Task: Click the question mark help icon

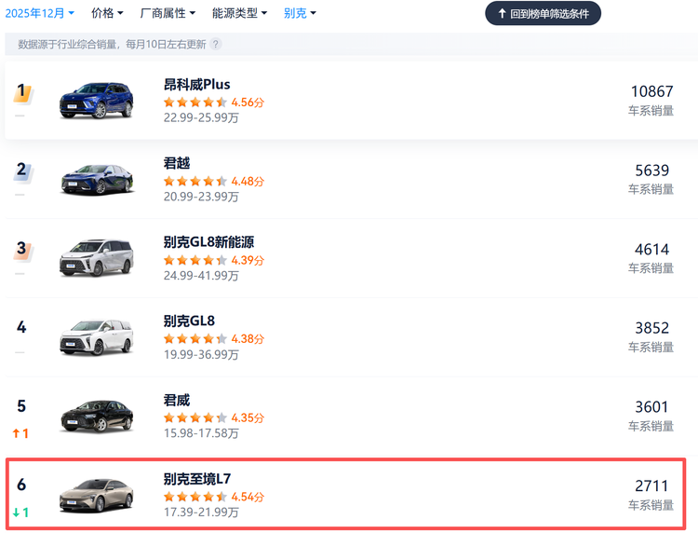Action: [x=216, y=44]
